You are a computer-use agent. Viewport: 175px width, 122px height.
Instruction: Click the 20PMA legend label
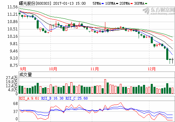125,3
